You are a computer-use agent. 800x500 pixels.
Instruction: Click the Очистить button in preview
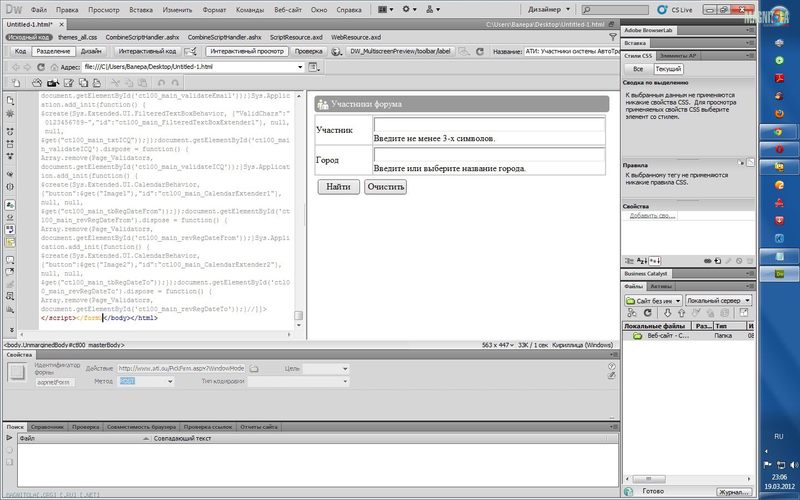click(386, 187)
